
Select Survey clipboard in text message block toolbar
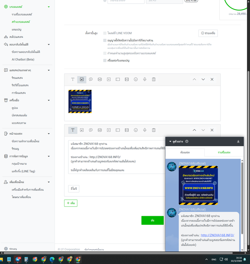tap(154, 130)
